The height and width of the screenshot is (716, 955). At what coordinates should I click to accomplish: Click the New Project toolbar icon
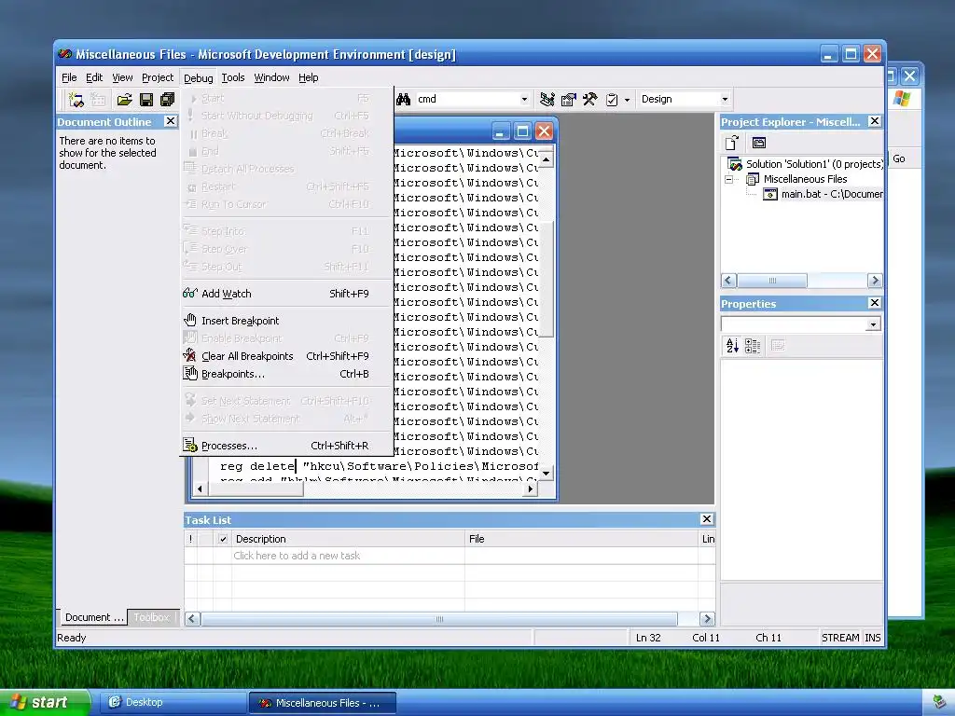click(x=76, y=99)
